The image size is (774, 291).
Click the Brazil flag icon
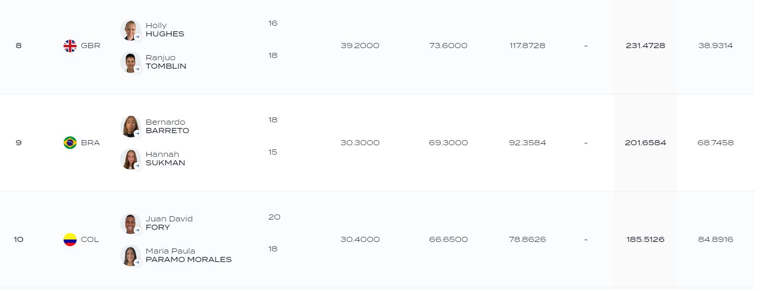[x=70, y=142]
